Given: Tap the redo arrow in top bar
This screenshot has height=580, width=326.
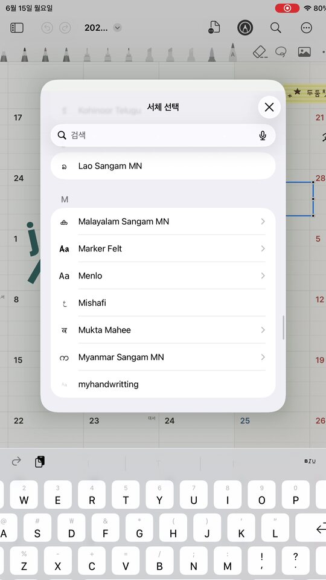Looking at the screenshot, I should [65, 28].
